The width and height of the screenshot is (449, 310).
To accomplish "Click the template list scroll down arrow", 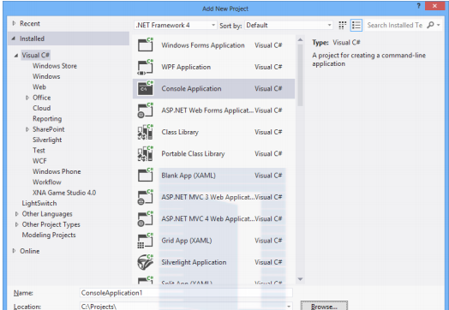I will [300, 279].
